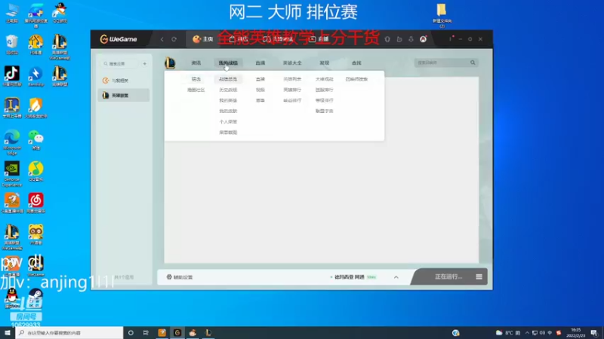Open GeForce Experience desktop icon

(12, 174)
